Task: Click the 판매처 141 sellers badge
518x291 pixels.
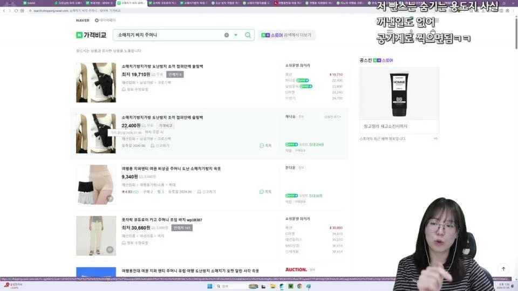Action: click(x=182, y=228)
